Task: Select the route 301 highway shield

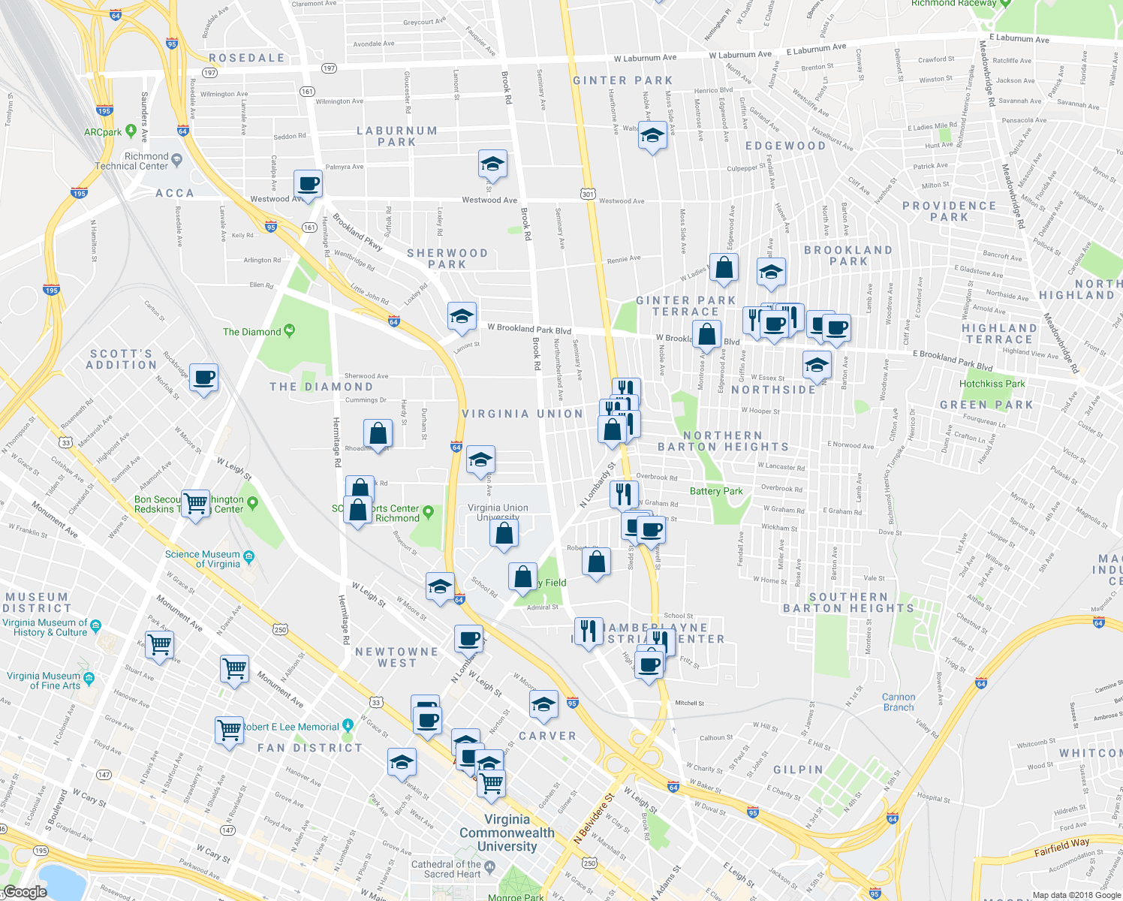Action: pyautogui.click(x=588, y=194)
